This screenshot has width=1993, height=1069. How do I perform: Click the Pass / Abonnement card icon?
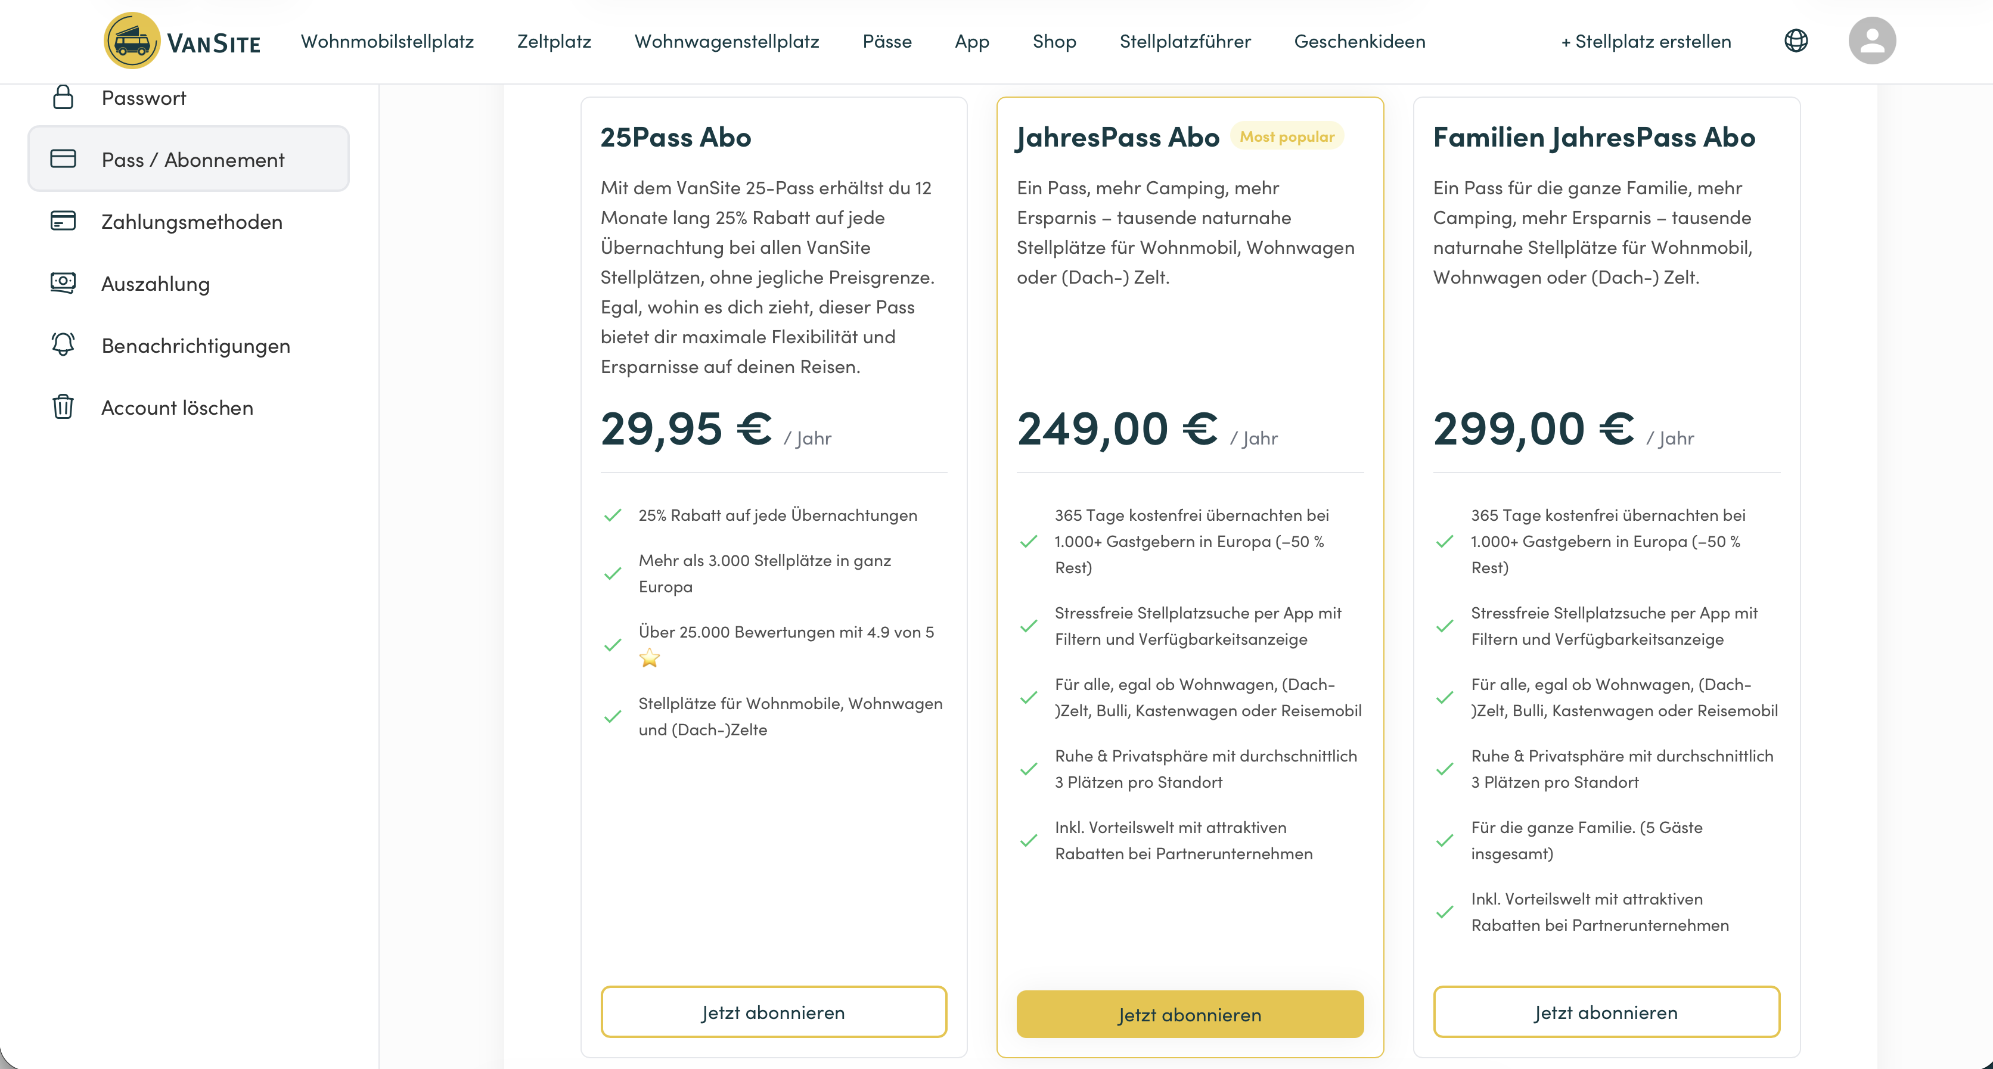pos(63,159)
